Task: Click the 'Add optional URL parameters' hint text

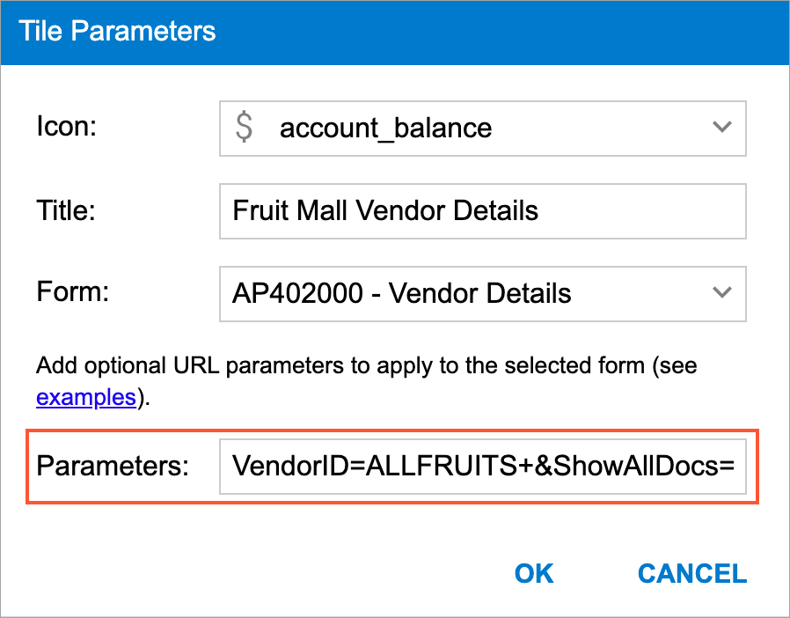Action: tap(366, 365)
